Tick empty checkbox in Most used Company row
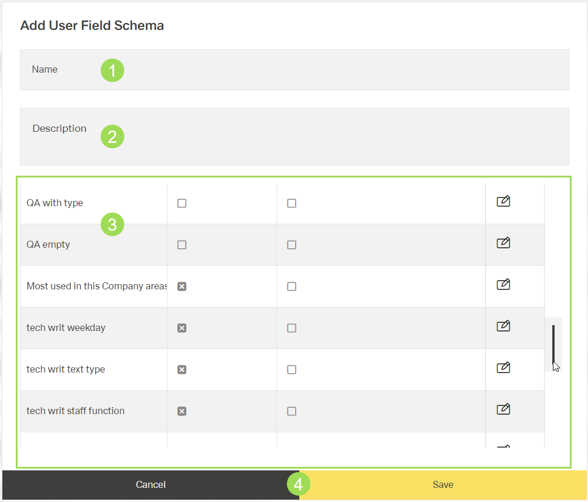The image size is (588, 502). coord(292,286)
